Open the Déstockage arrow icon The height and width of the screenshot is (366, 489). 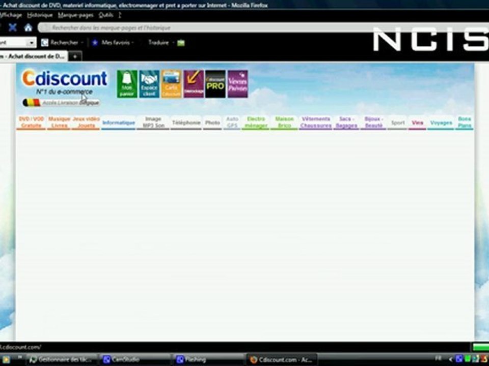pos(194,84)
